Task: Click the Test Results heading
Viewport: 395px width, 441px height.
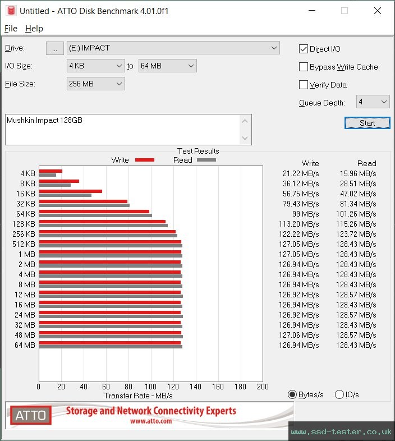Action: tap(198, 151)
